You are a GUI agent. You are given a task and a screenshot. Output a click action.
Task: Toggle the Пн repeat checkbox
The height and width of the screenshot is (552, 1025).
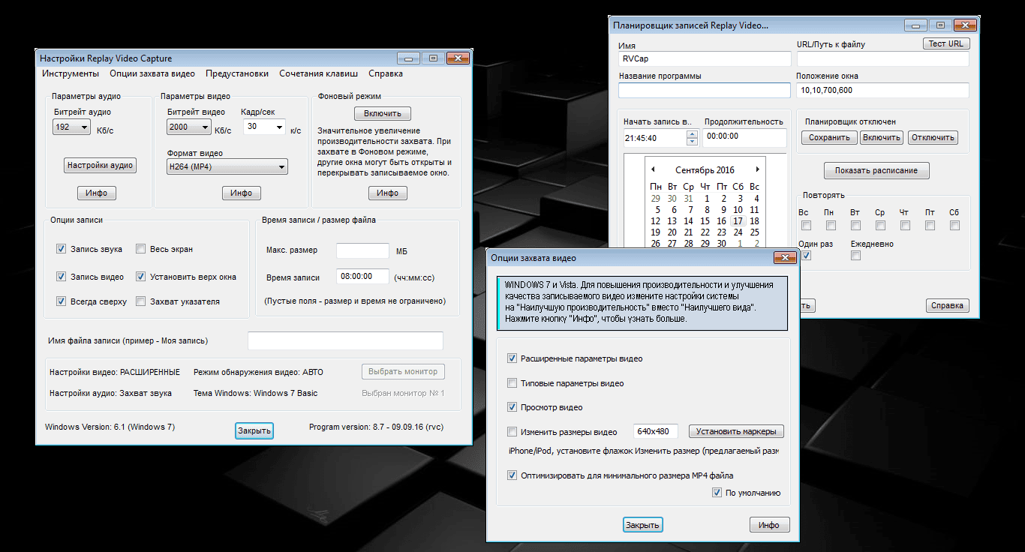pyautogui.click(x=831, y=225)
